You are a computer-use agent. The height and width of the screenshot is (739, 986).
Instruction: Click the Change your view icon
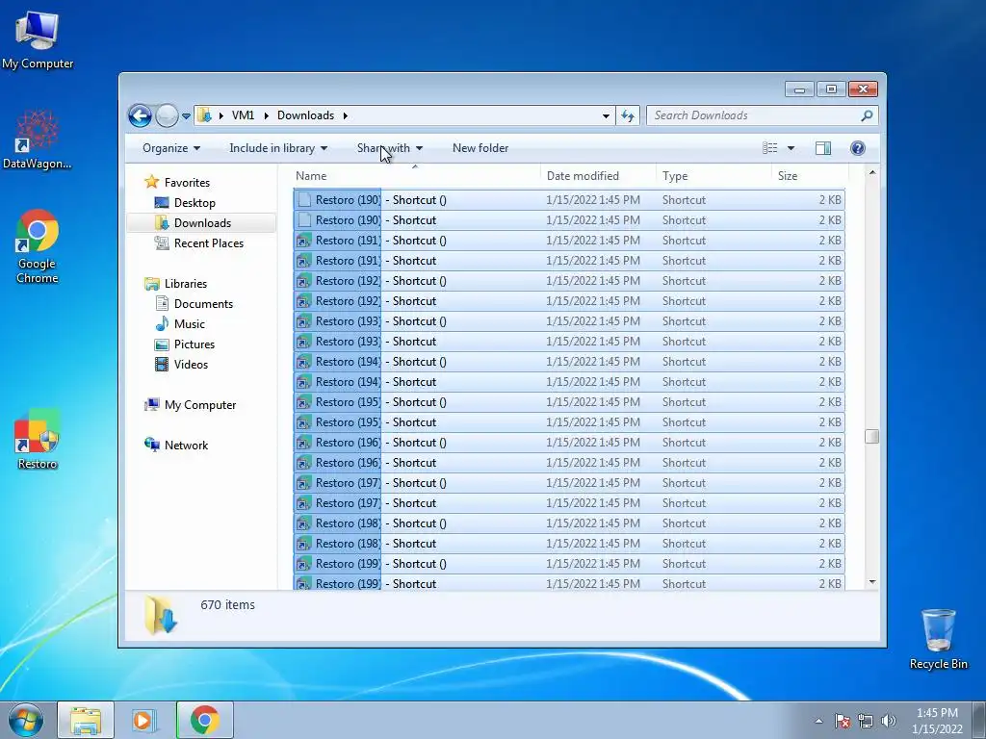click(x=769, y=148)
